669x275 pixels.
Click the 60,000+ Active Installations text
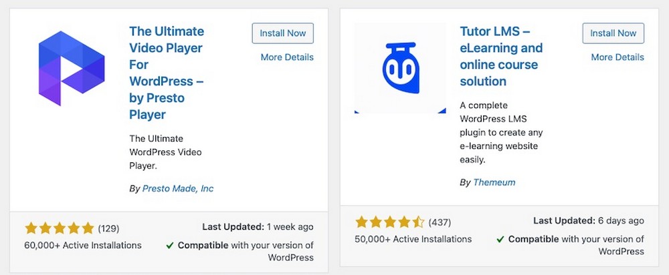coord(83,245)
